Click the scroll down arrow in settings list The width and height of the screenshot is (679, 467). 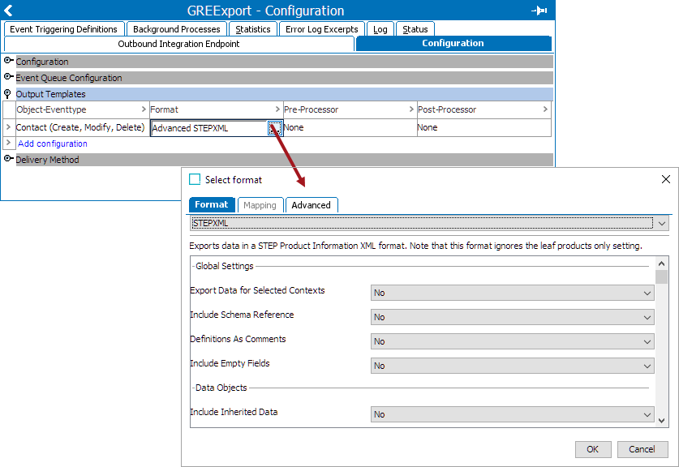(x=662, y=421)
